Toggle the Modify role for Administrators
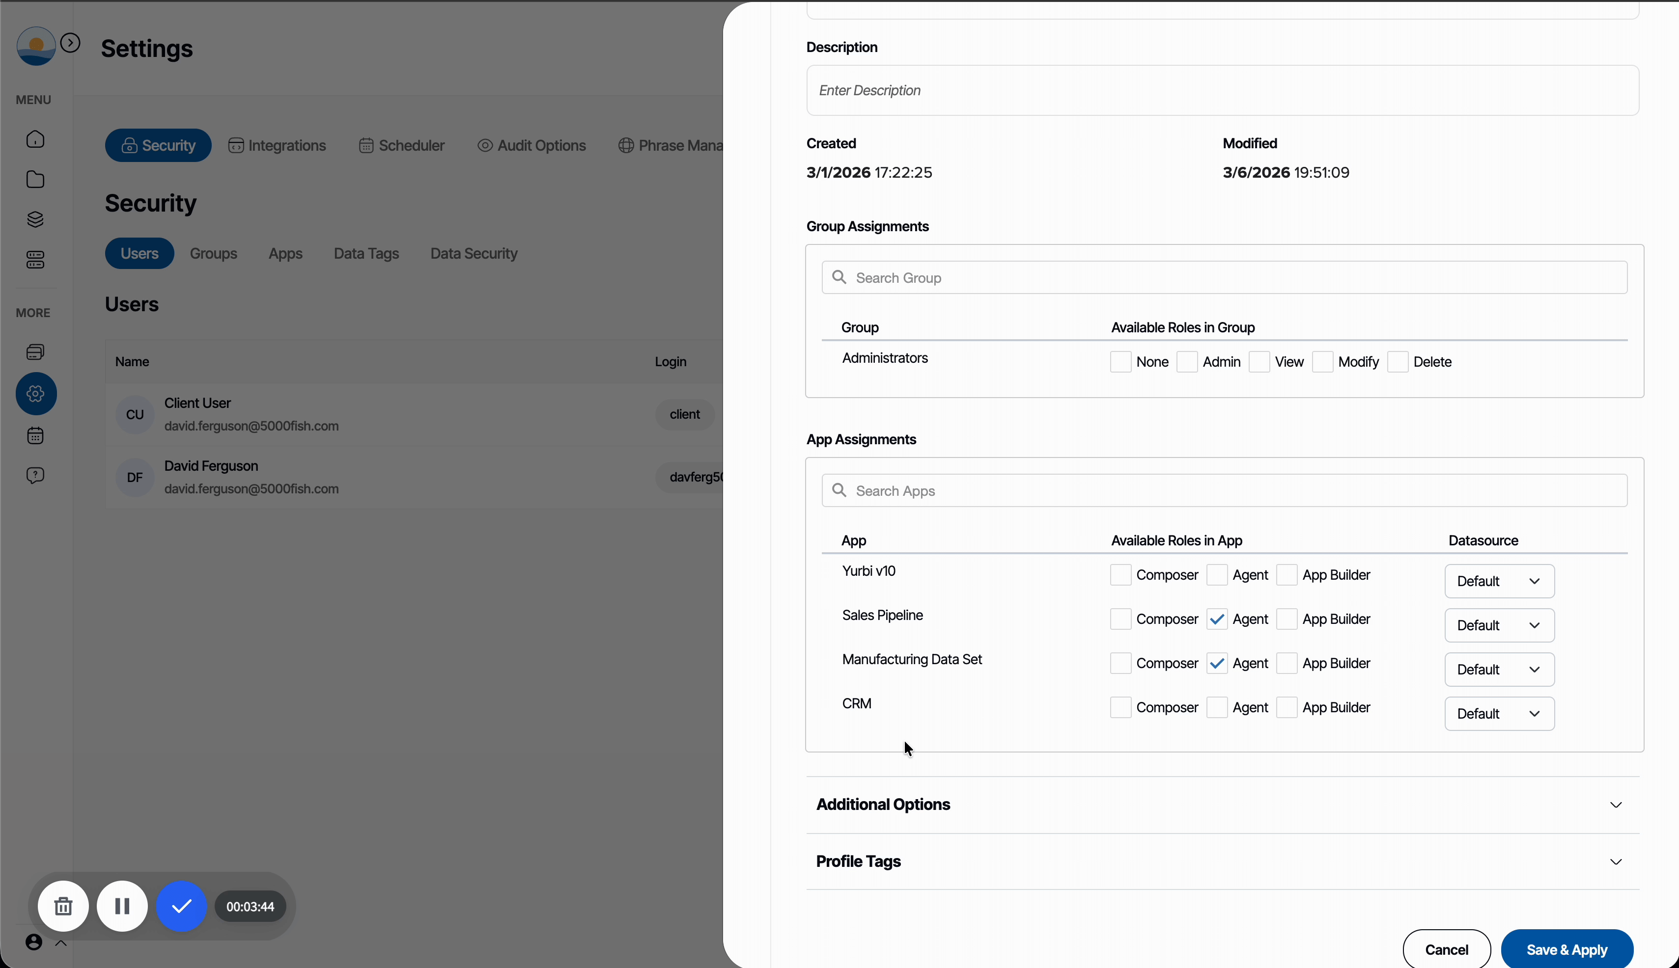This screenshot has width=1679, height=968. click(x=1322, y=362)
